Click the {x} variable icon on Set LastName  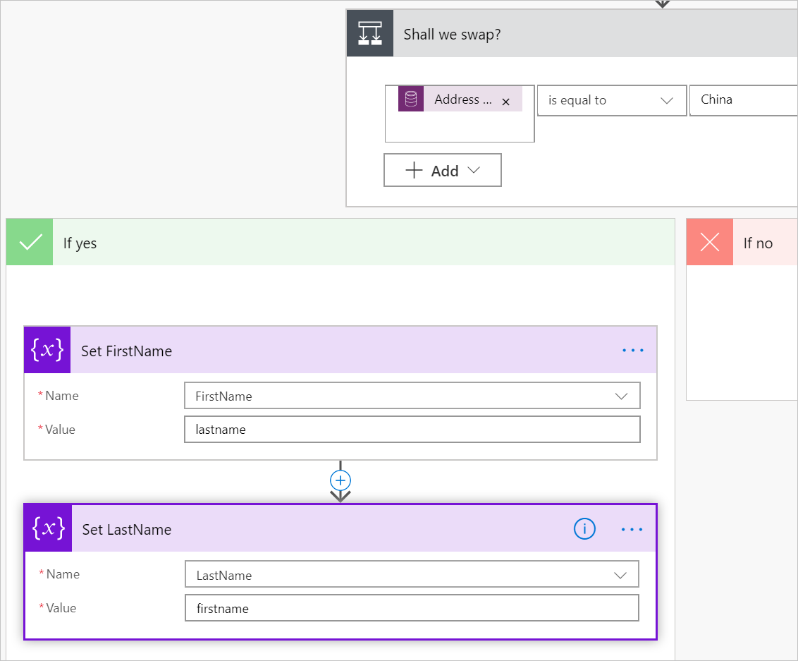tap(47, 528)
